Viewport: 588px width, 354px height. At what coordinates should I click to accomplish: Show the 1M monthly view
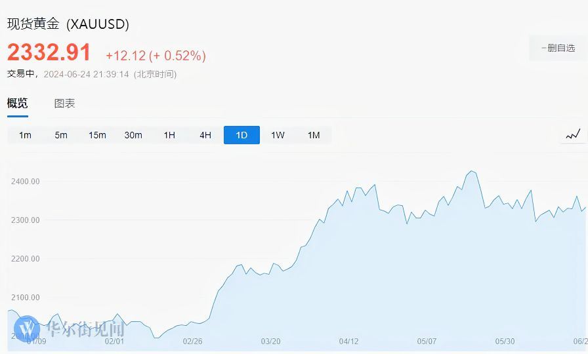pos(314,135)
